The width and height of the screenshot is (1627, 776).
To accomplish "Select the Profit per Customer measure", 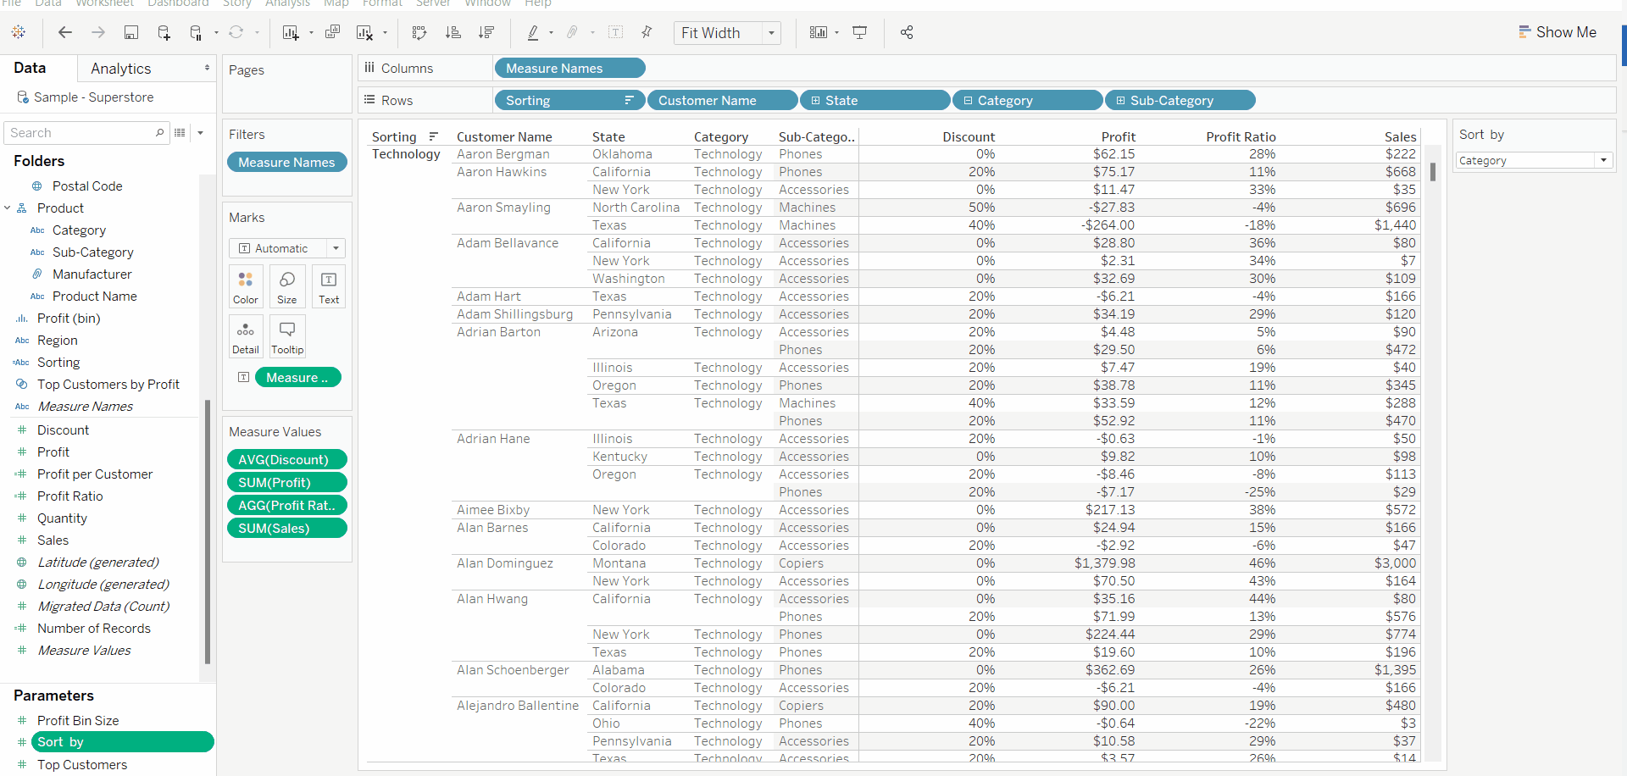I will pos(95,474).
